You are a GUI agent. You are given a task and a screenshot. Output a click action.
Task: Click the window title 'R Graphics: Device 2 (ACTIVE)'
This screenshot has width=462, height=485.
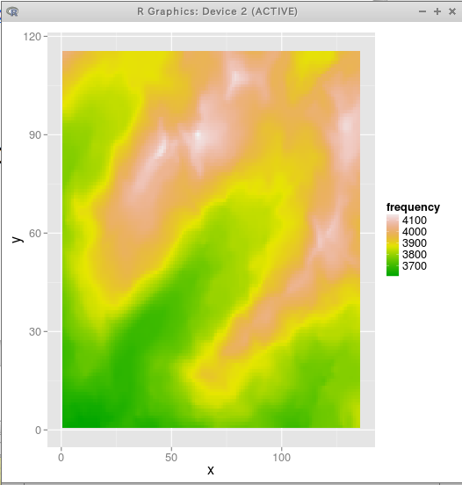coord(217,11)
